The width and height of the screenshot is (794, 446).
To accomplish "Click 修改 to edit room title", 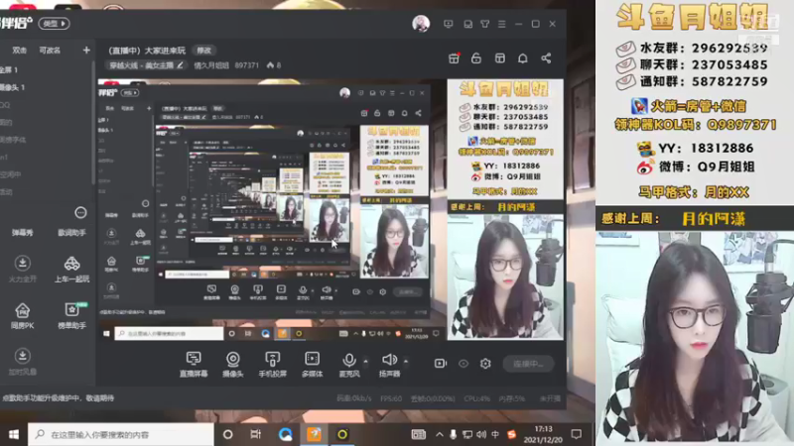I will pos(204,51).
